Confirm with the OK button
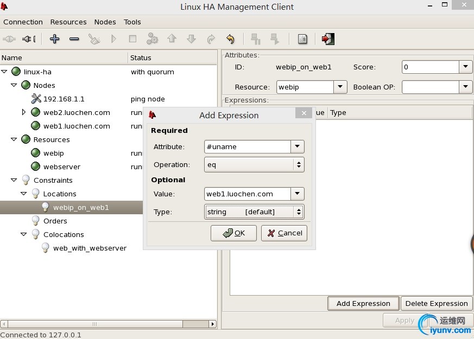Image resolution: width=474 pixels, height=339 pixels. (233, 233)
